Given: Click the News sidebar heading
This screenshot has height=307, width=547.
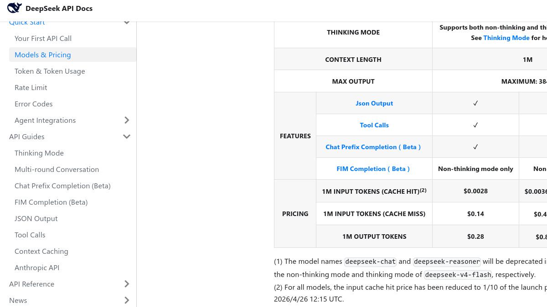Looking at the screenshot, I should coord(18,300).
